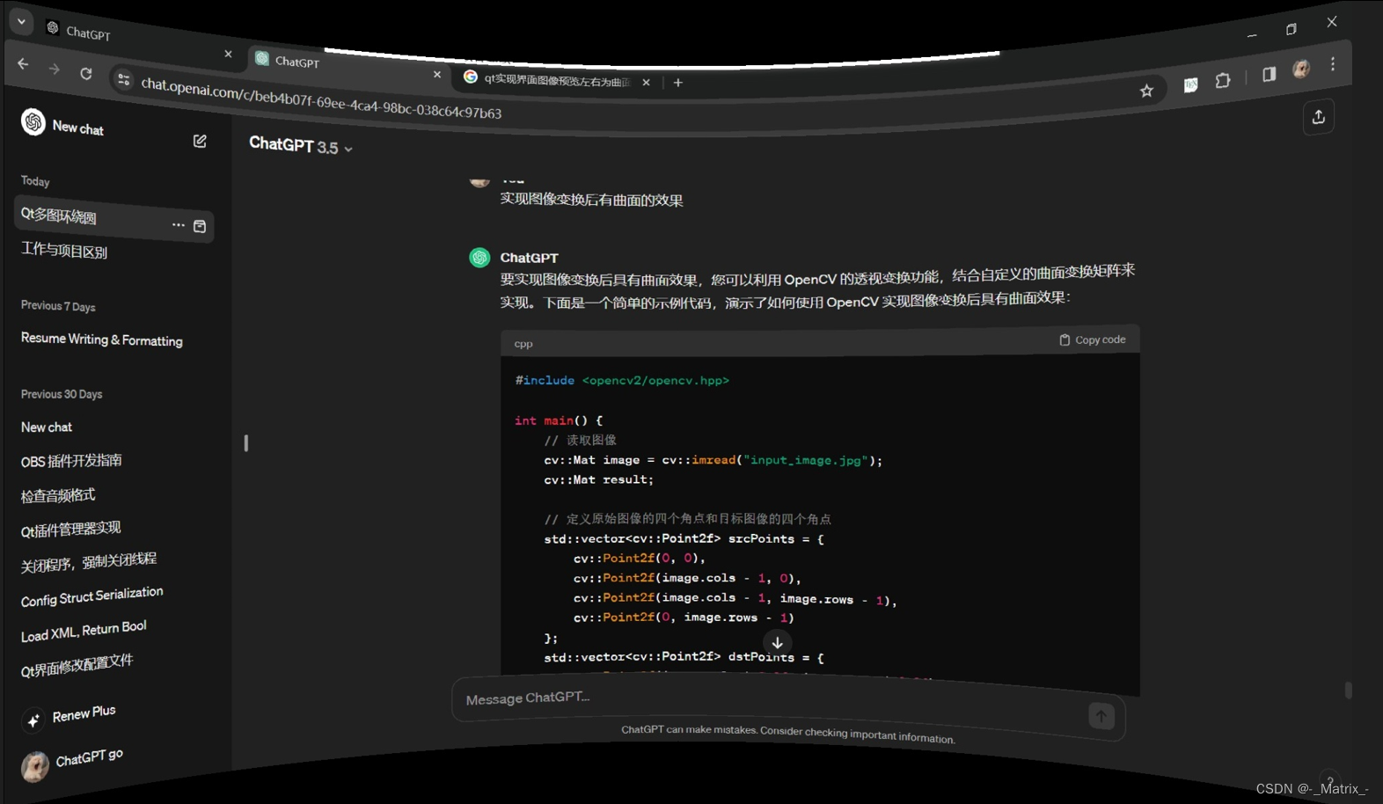1383x804 pixels.
Task: Click the address bar URL
Action: click(321, 99)
